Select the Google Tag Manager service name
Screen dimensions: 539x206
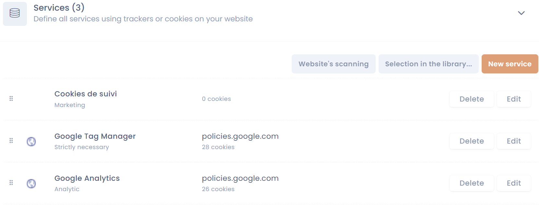[x=95, y=136]
